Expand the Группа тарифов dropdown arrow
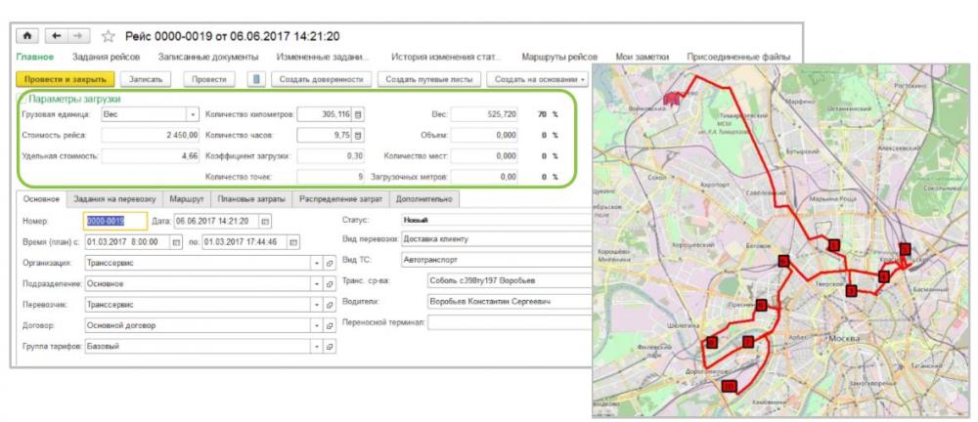The image size is (978, 422). pyautogui.click(x=318, y=346)
